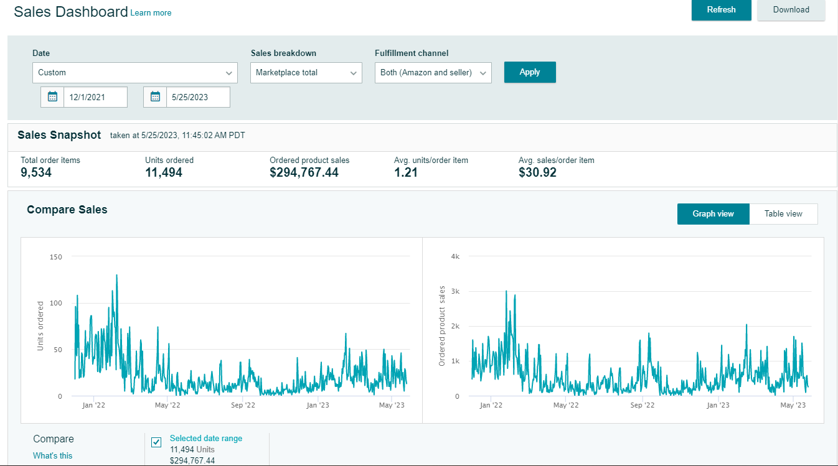Expand the Date range Custom dropdown
The image size is (838, 466).
coord(134,73)
